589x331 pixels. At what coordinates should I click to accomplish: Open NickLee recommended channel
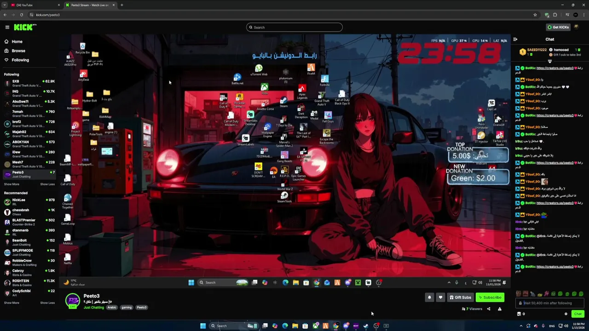click(29, 202)
